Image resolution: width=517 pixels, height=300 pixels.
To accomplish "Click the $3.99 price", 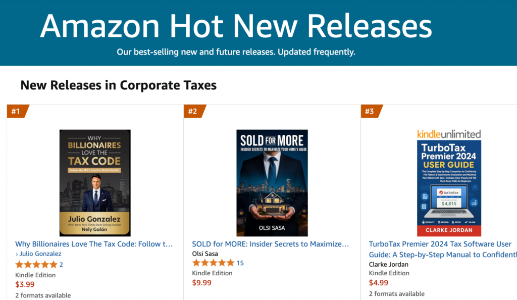I will (x=24, y=285).
